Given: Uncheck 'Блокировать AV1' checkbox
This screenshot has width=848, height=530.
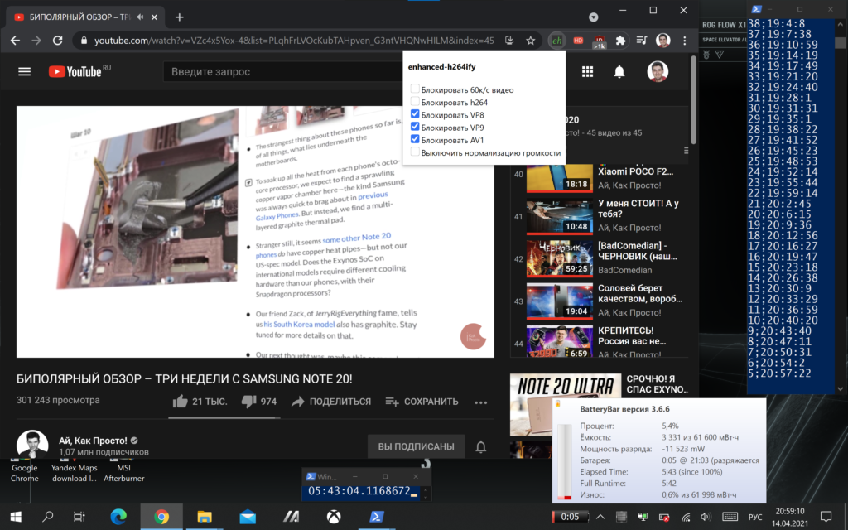Looking at the screenshot, I should point(415,139).
